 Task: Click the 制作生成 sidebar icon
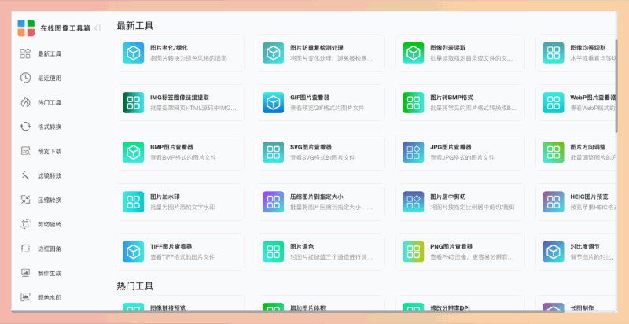point(26,273)
